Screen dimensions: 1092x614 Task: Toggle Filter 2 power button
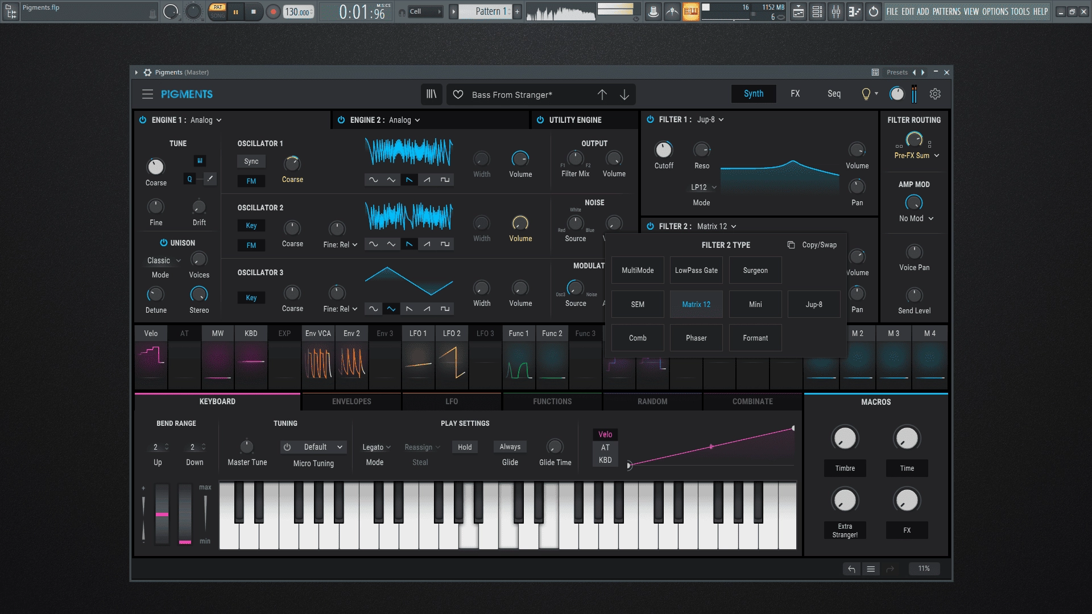click(650, 226)
